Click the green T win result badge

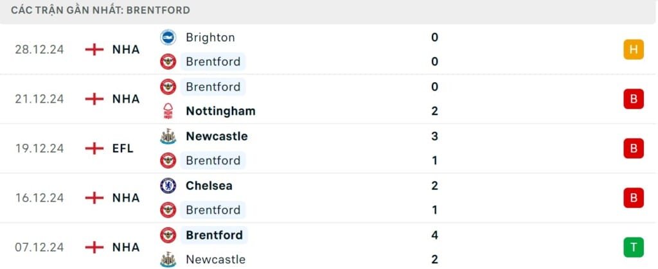633,247
